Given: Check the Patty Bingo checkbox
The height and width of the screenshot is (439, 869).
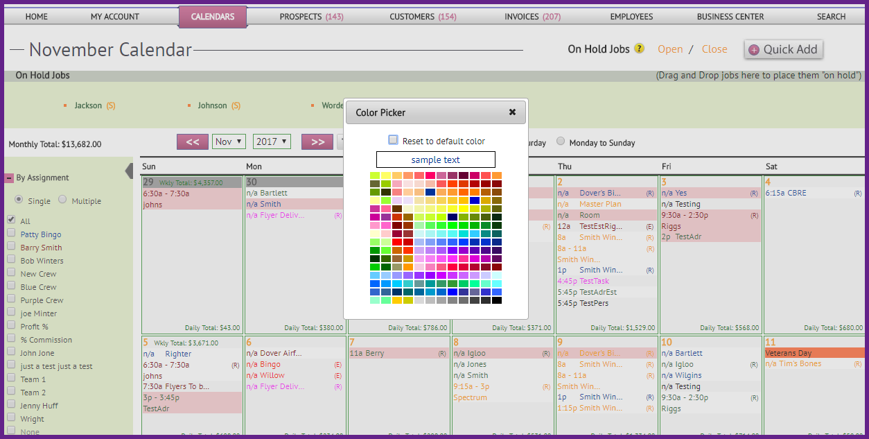Looking at the screenshot, I should coord(11,233).
